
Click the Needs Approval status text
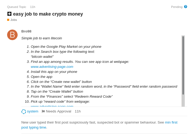pyautogui.click(x=58, y=111)
